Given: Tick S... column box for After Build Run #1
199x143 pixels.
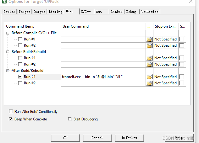Looking at the screenshot, I should pyautogui.click(x=182, y=77).
